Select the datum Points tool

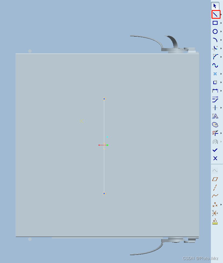click(x=215, y=205)
